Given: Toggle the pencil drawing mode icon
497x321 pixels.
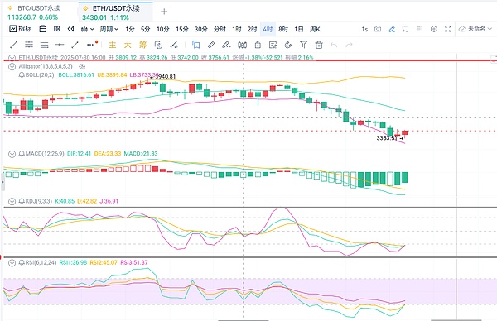Looking at the screenshot, I should [392, 29].
